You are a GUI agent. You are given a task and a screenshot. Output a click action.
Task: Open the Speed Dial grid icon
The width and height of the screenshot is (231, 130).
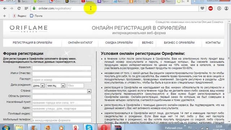(x=26, y=8)
